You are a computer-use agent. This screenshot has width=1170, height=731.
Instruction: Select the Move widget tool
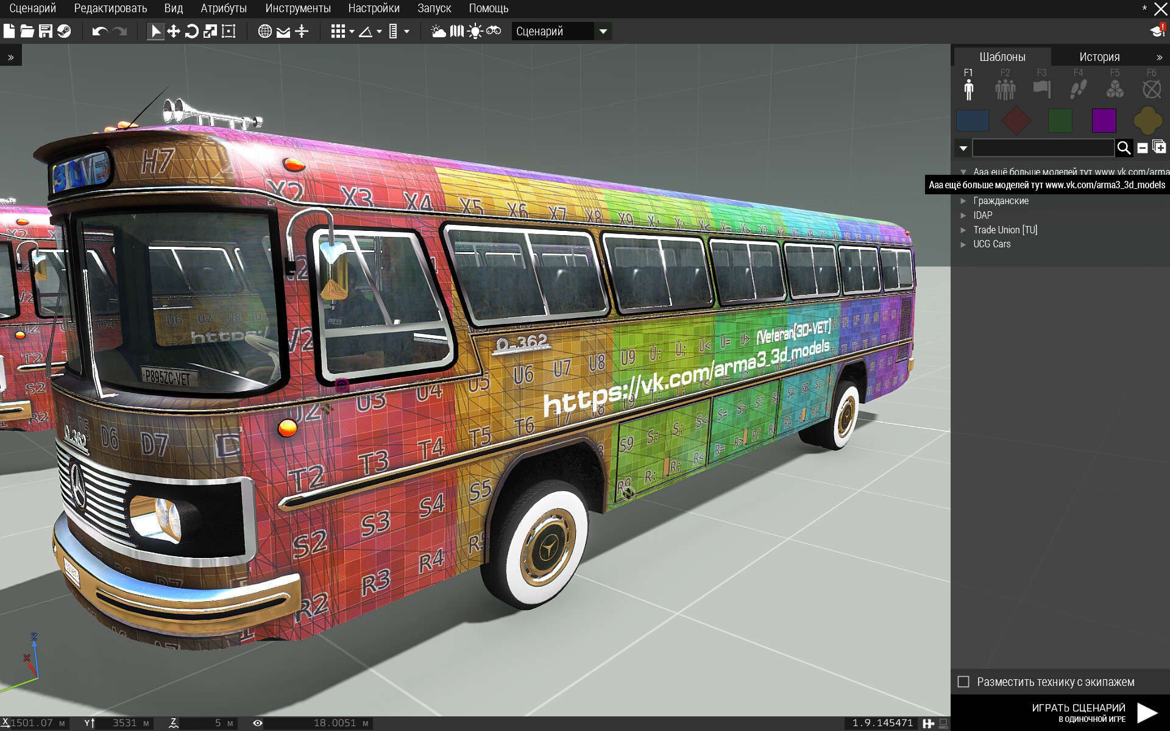[174, 31]
